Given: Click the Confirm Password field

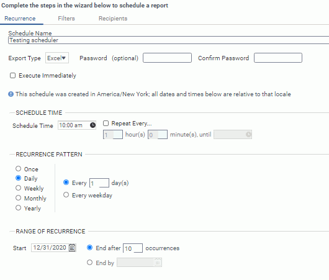Looking at the screenshot, I should click(x=278, y=58).
